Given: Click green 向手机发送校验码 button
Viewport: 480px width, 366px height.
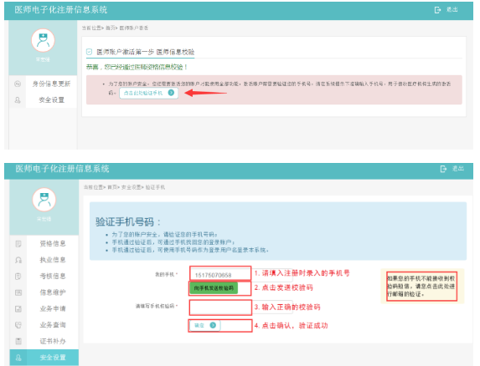Looking at the screenshot, I should click(x=214, y=287).
